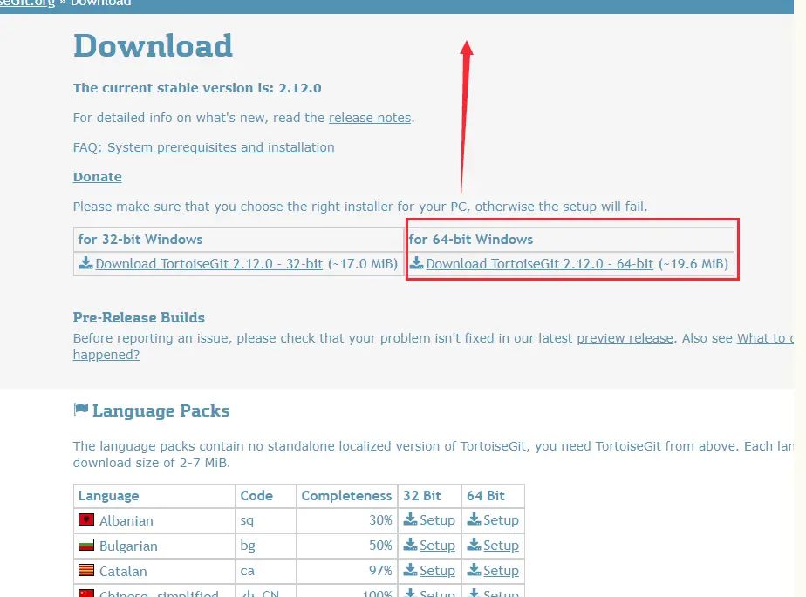Download TortoiseGit 2.12.0 32-bit installer
Viewport: 806px width, 597px height.
pyautogui.click(x=209, y=264)
